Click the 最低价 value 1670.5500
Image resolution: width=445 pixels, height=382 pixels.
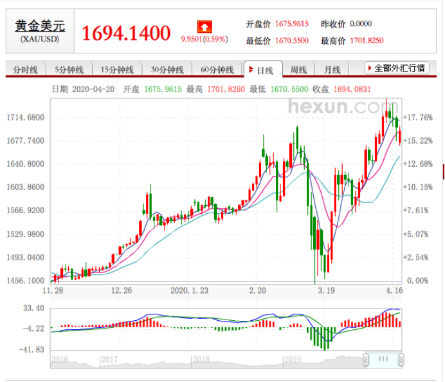pyautogui.click(x=292, y=41)
